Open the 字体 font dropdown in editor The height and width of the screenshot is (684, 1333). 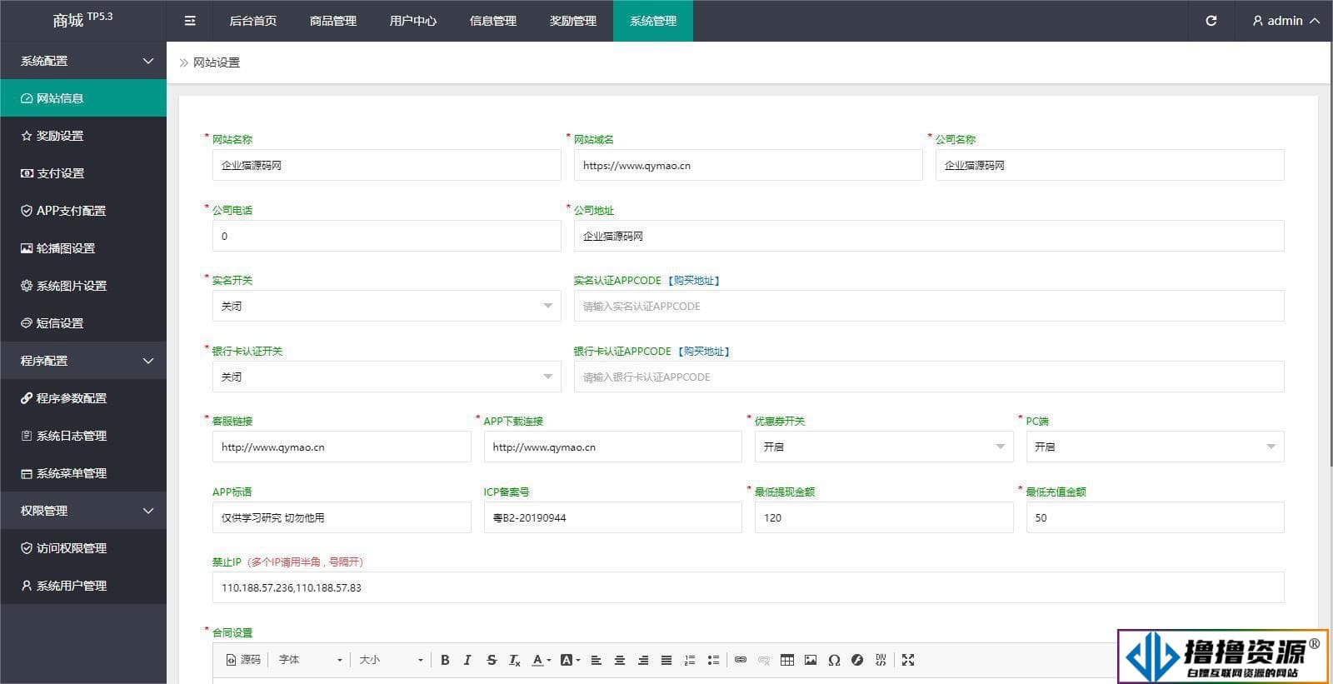pyautogui.click(x=310, y=660)
